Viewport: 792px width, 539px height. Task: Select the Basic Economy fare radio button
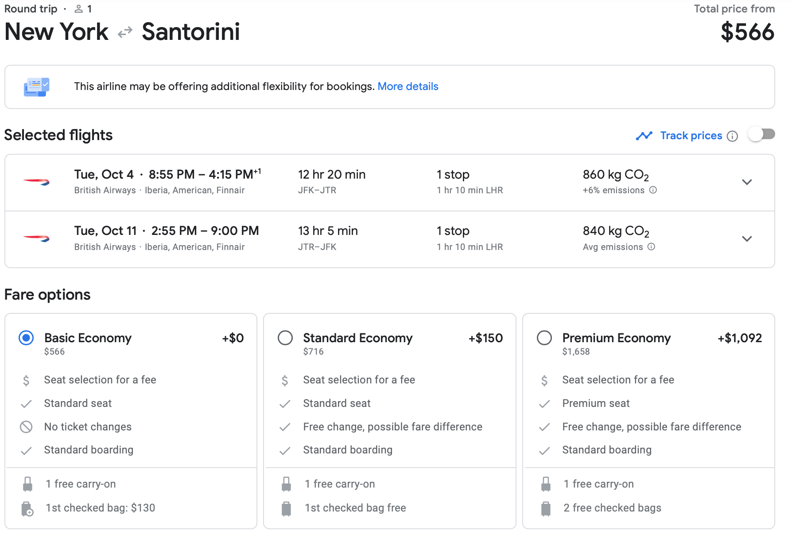click(x=26, y=338)
